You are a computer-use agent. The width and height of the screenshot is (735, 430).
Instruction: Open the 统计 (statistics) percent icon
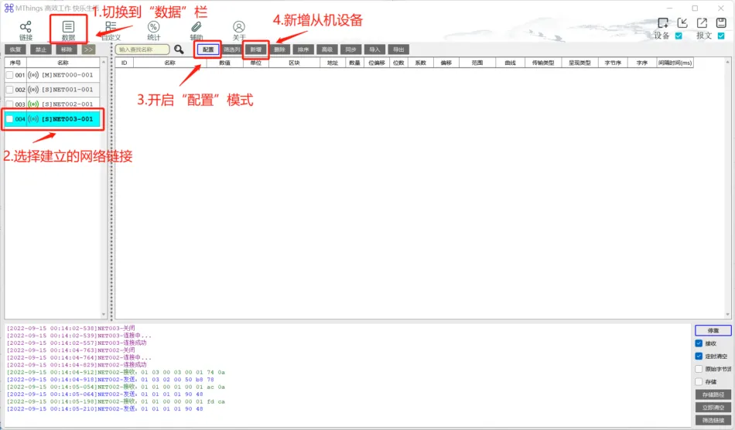153,27
